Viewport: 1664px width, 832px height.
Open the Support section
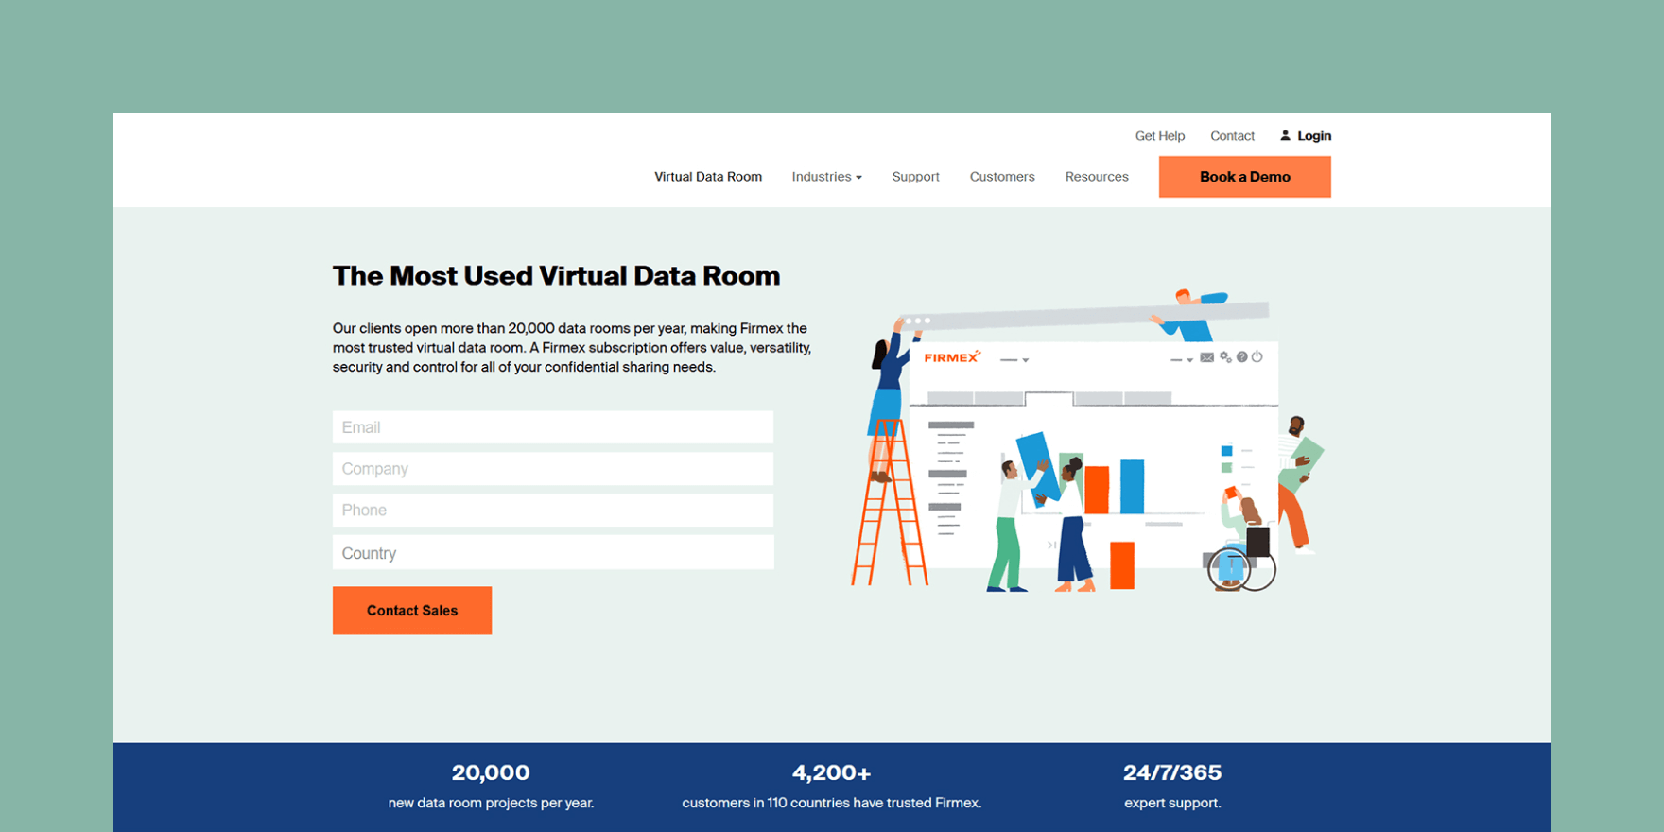(x=915, y=177)
